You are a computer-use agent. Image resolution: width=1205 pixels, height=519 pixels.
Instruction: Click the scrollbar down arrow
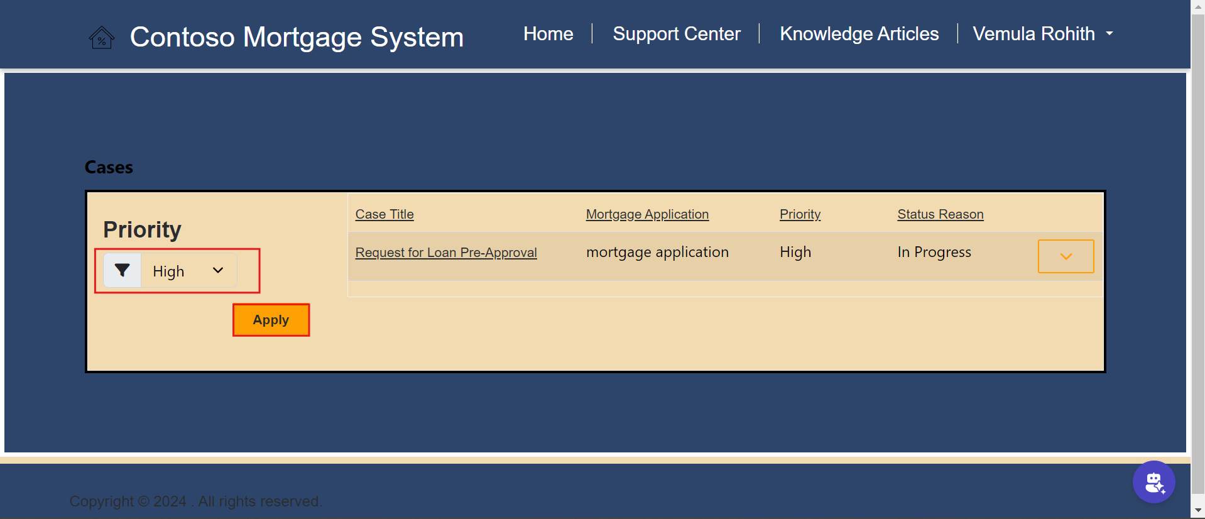pyautogui.click(x=1197, y=510)
